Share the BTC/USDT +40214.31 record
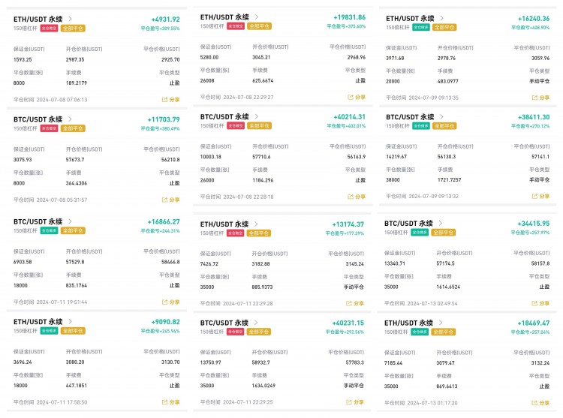 (357, 197)
